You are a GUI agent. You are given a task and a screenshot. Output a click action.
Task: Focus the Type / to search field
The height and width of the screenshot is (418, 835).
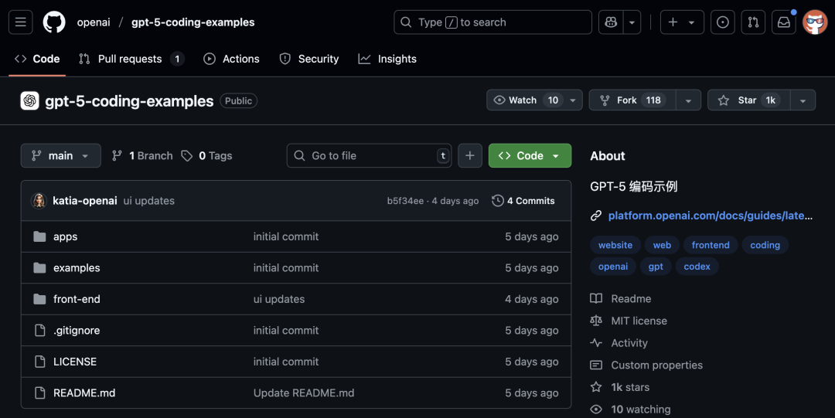pos(492,22)
